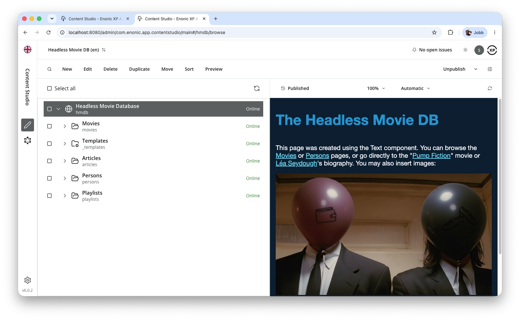
Task: Tick the checkbox for the Persons folder
Action: click(x=49, y=178)
